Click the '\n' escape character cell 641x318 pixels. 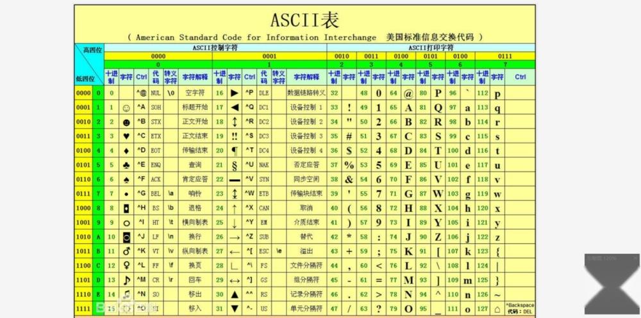(x=171, y=237)
